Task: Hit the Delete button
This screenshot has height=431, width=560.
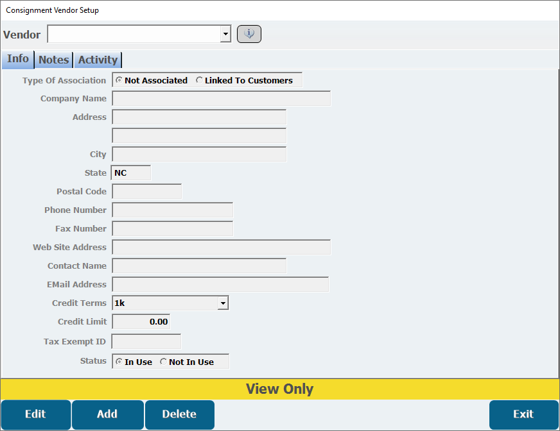Action: 179,414
